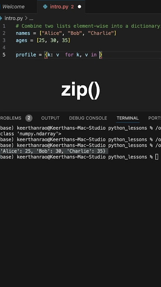
Task: Click line number 5 in the gutter
Action: tap(4, 55)
